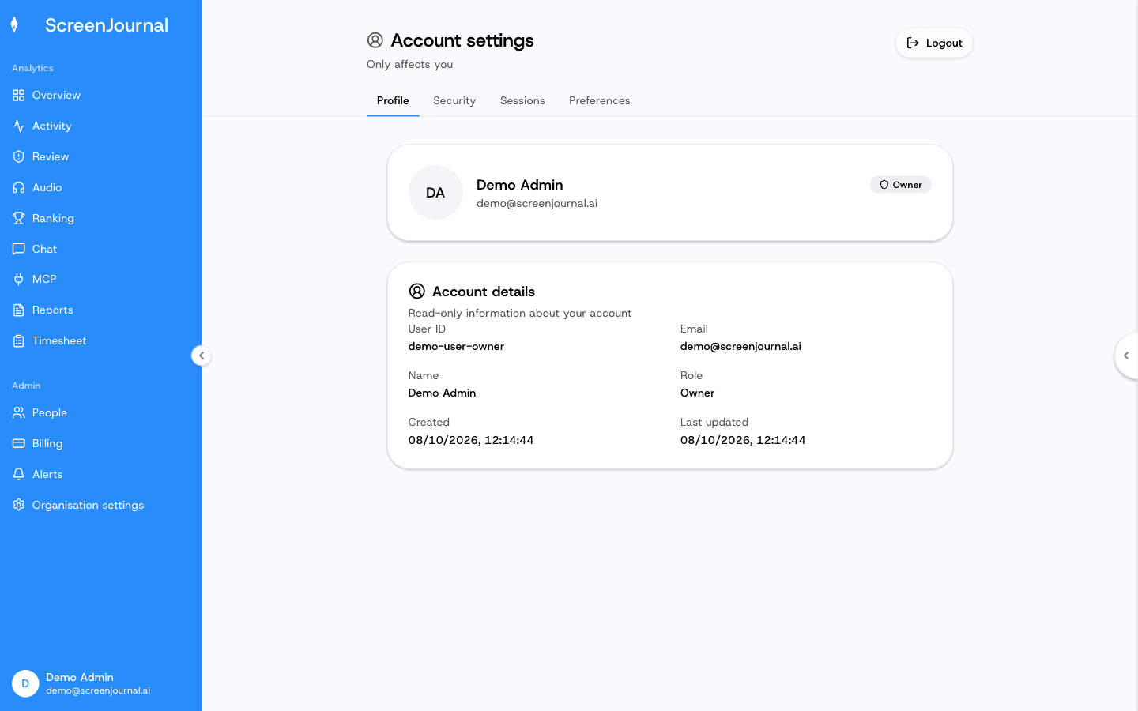This screenshot has width=1138, height=711.
Task: Click the Created date value
Action: [471, 440]
